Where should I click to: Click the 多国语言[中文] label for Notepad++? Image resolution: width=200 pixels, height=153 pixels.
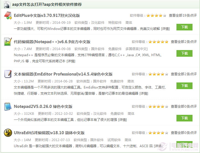point(137,49)
